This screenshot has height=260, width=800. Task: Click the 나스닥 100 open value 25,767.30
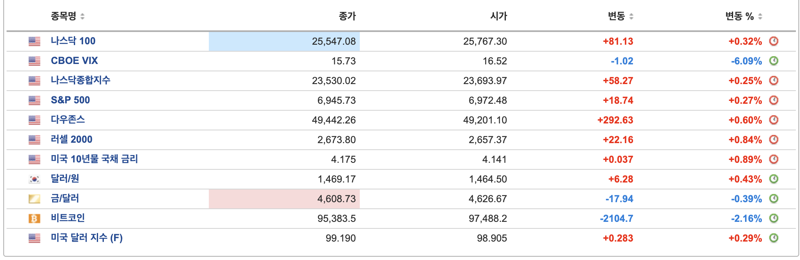pos(485,41)
